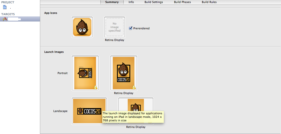The height and width of the screenshot is (134, 281).
Task: Select the Landscape Retina Display launch image
Action: tap(136, 111)
